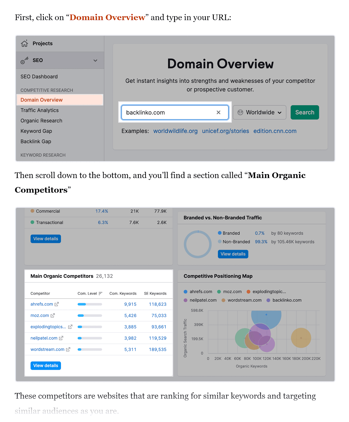349x422 pixels.
Task: Click the edition.cnn.com example link
Action: point(275,131)
